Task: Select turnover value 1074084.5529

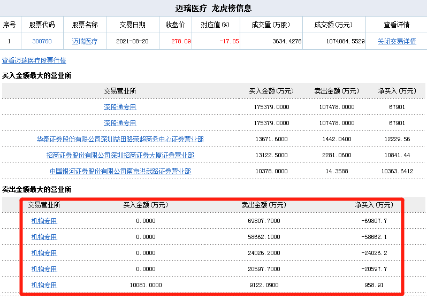Action: tap(345, 41)
